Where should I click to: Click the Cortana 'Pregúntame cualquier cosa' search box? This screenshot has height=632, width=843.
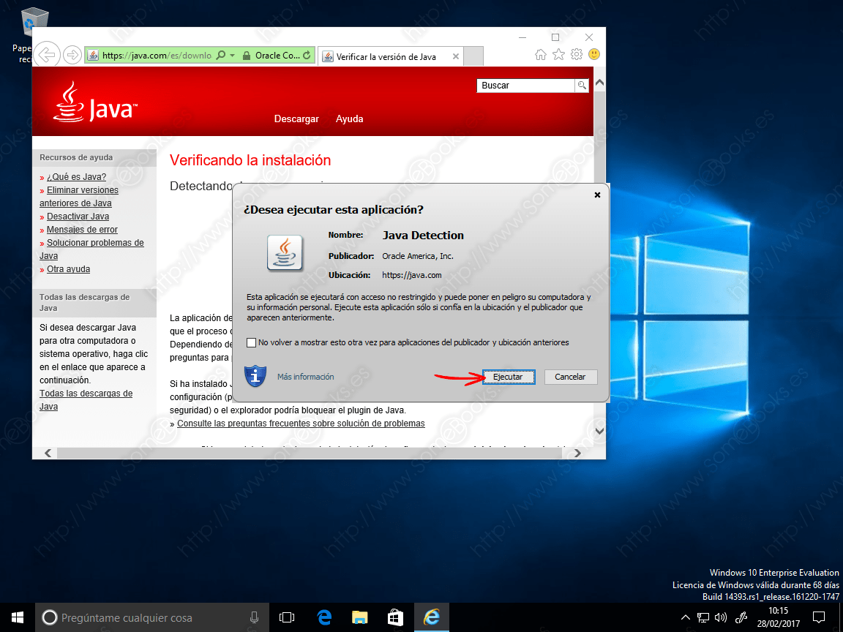(x=151, y=617)
